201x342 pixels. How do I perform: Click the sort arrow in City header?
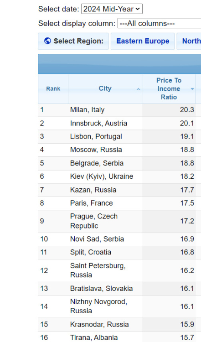click(138, 89)
